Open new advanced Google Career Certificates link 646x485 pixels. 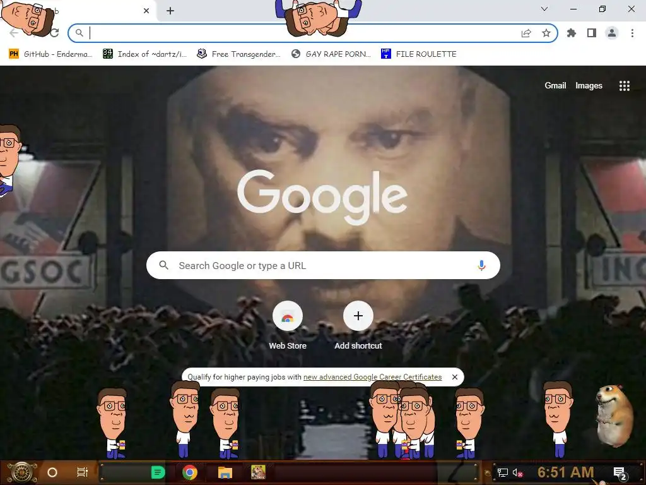[x=372, y=377]
